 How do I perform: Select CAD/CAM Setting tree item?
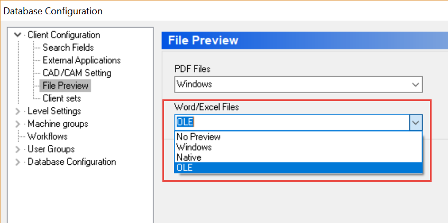coord(77,73)
